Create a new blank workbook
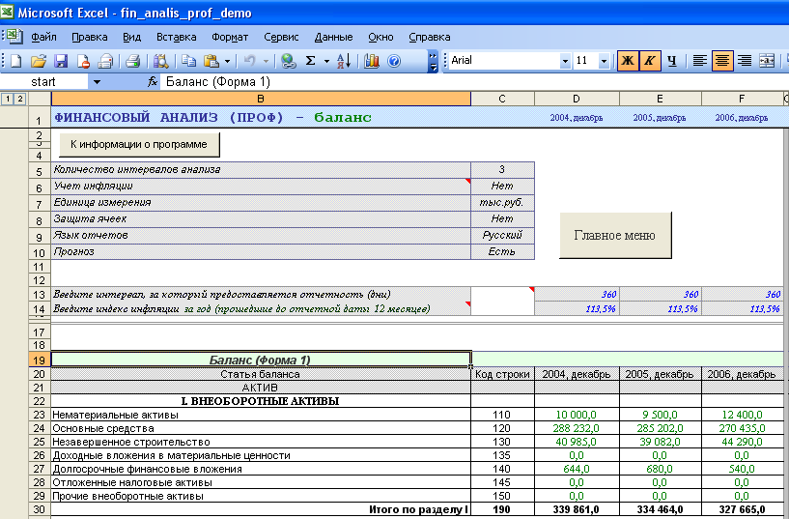The width and height of the screenshot is (789, 519). tap(16, 61)
